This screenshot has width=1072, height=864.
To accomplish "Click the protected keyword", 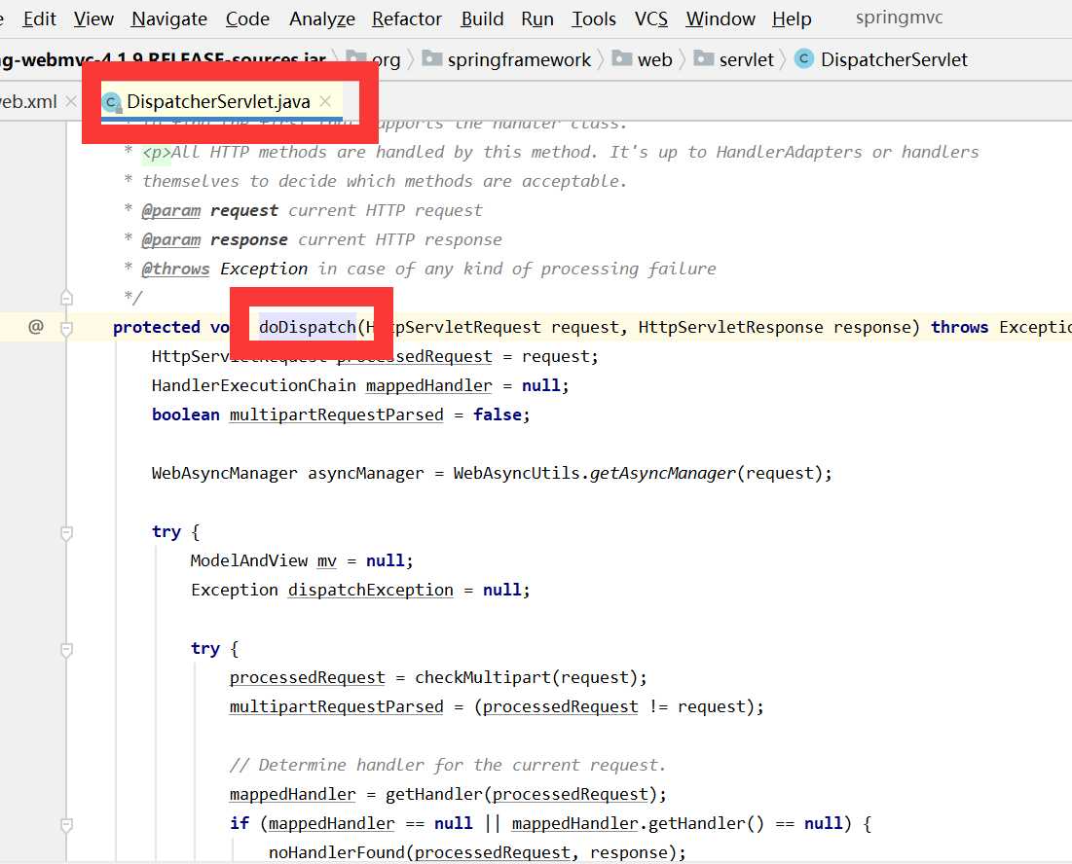I will [x=157, y=327].
